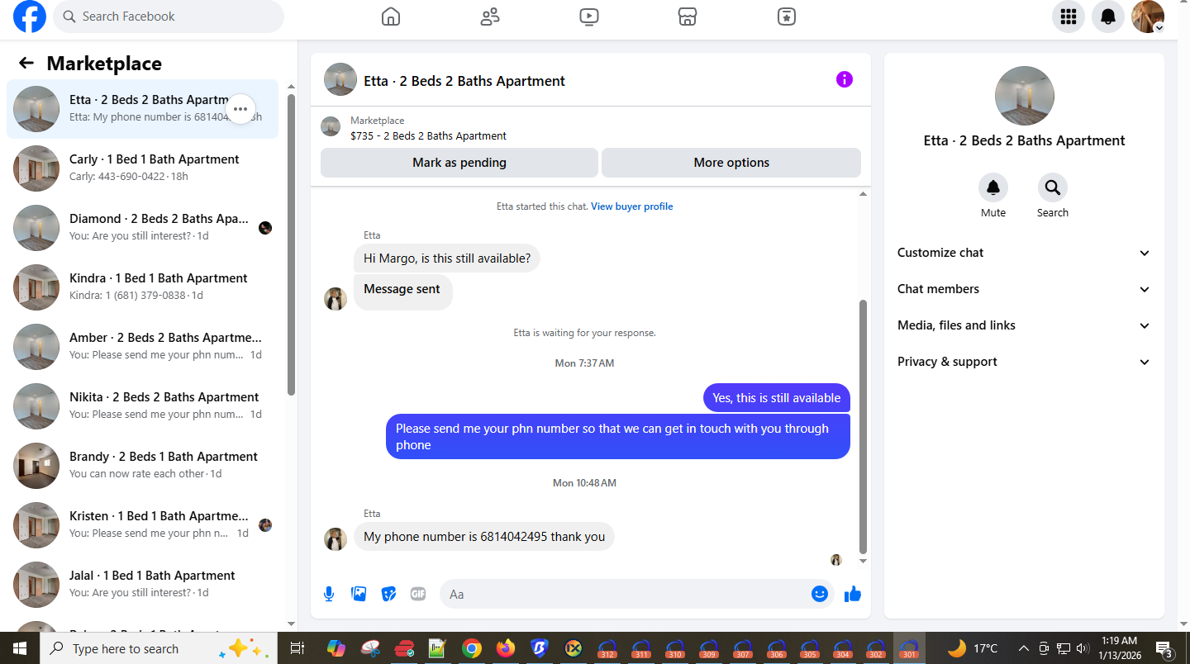Search in conversation with the magnifier icon
The height and width of the screenshot is (664, 1190).
[x=1053, y=187]
